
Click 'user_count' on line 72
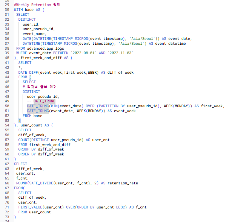coord(40,212)
